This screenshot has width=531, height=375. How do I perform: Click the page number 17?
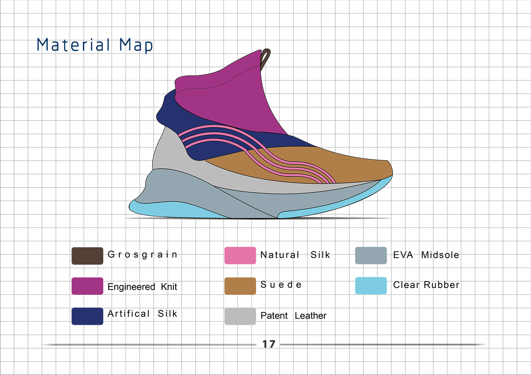tap(268, 343)
